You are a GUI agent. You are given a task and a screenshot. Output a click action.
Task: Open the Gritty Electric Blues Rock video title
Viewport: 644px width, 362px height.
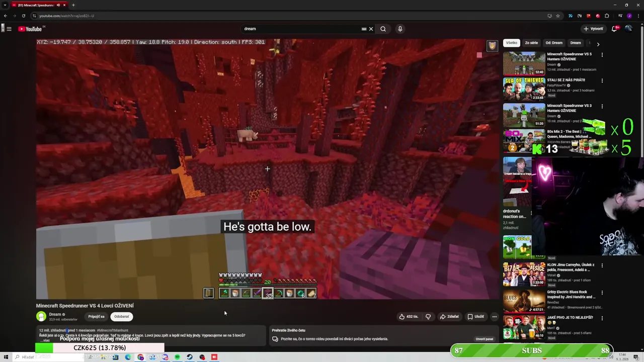coord(571,294)
